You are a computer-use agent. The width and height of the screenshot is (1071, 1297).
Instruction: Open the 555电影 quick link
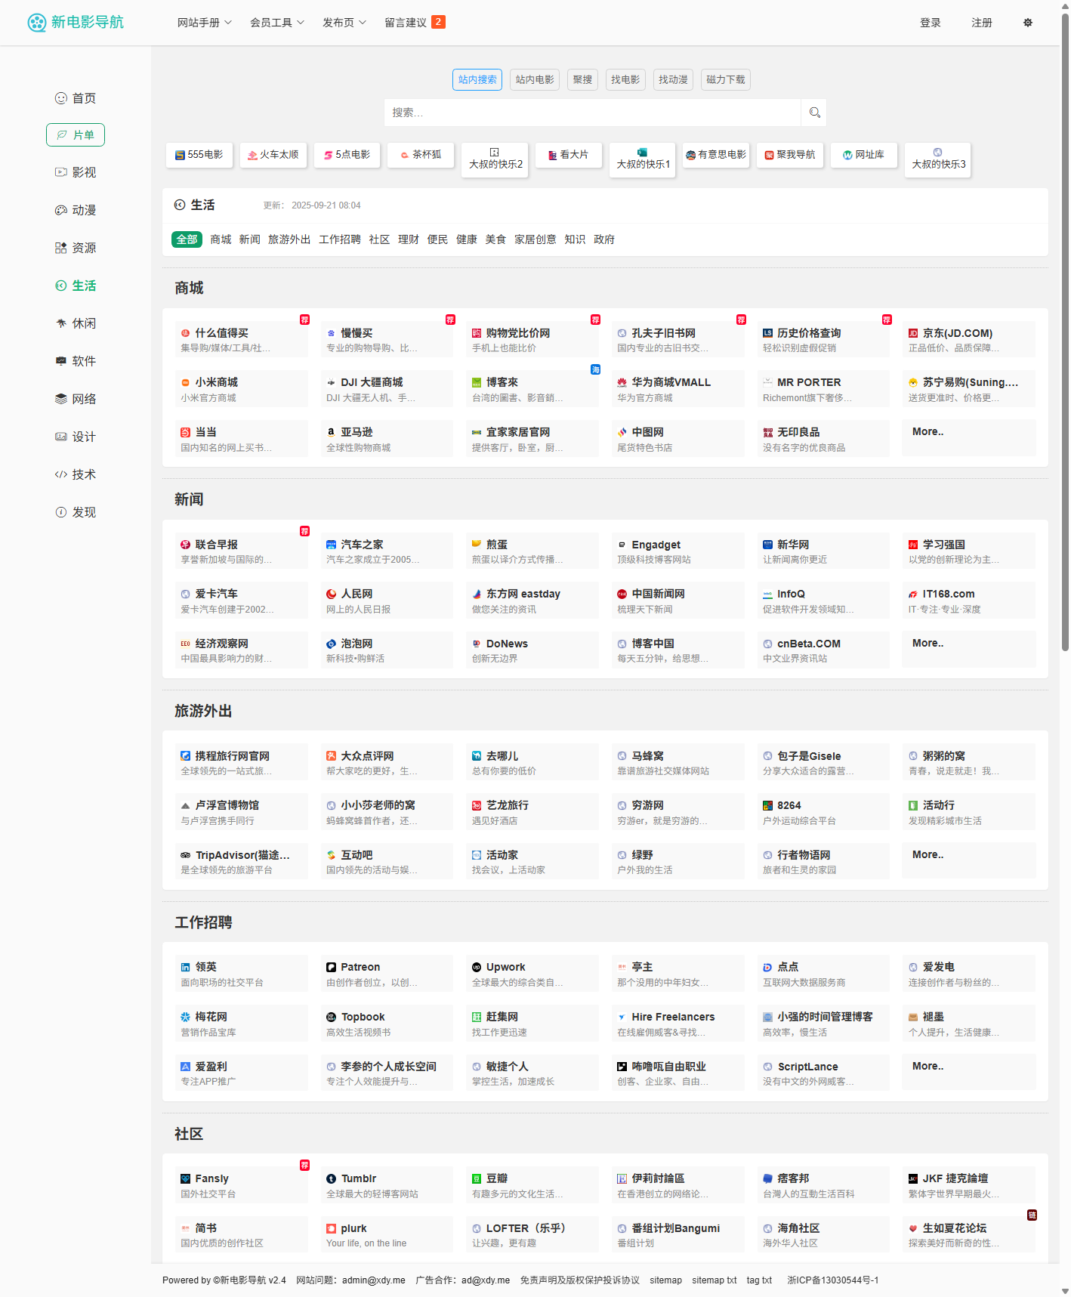(x=199, y=155)
